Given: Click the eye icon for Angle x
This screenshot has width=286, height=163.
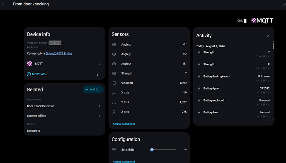Looking at the screenshot, I should click(x=114, y=44).
